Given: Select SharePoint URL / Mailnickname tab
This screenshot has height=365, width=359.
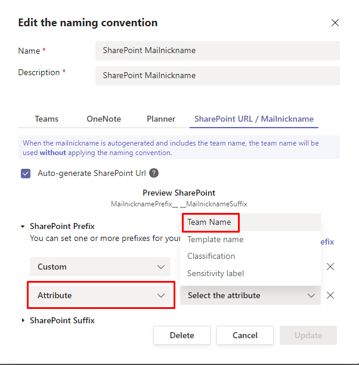Looking at the screenshot, I should click(254, 119).
